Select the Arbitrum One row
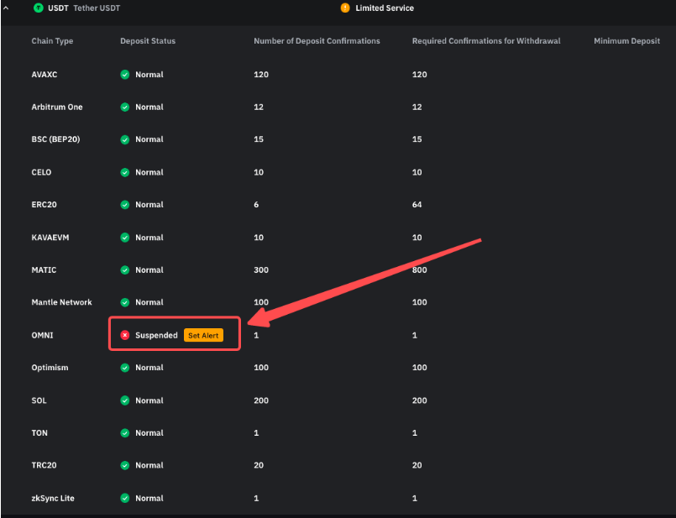This screenshot has height=518, width=676. pos(59,107)
